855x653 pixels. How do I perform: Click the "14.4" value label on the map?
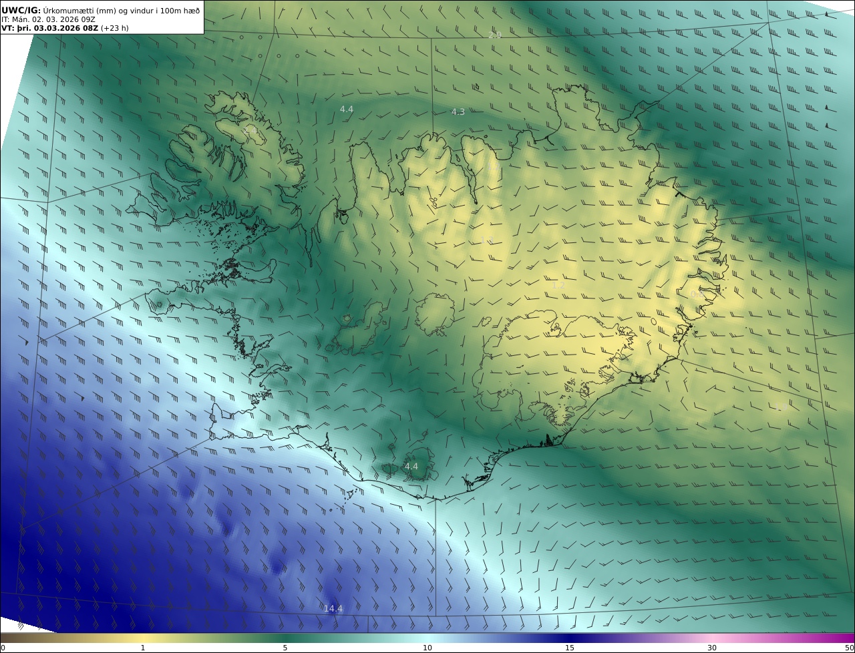click(x=333, y=608)
